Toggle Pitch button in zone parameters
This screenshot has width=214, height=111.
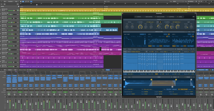[x=156, y=74]
